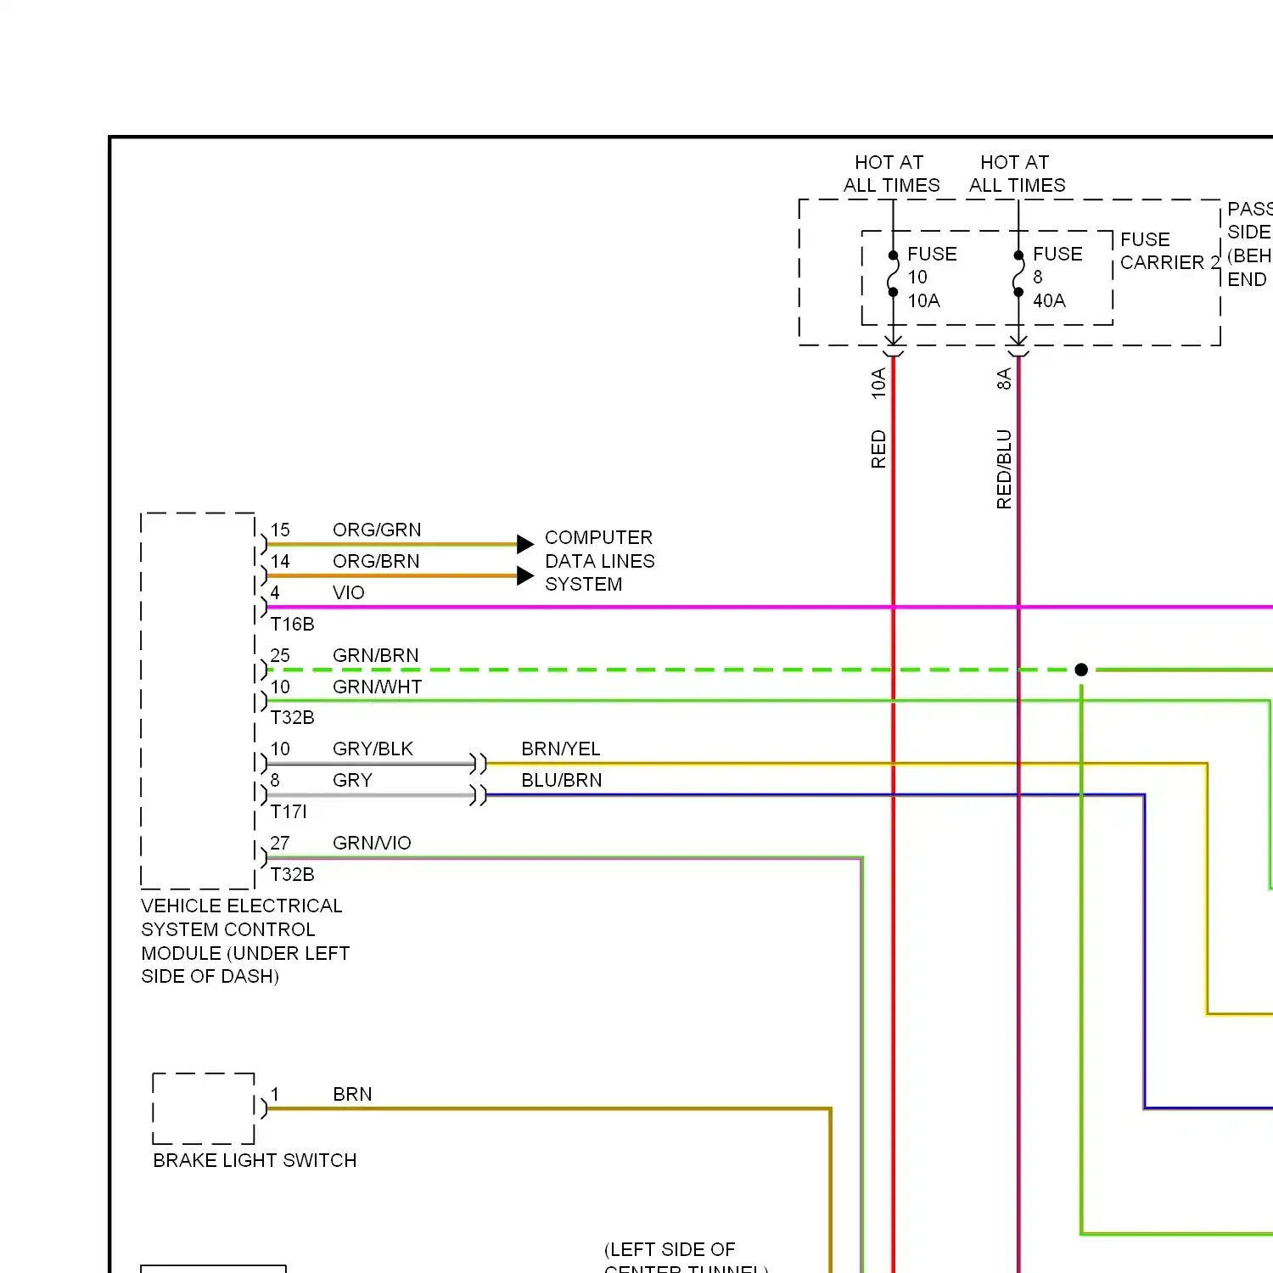Click the LEFT SIDE OF text

670,1249
